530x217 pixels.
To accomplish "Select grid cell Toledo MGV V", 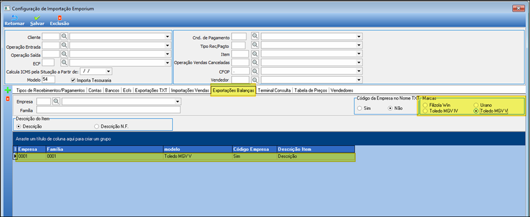I will tap(197, 156).
